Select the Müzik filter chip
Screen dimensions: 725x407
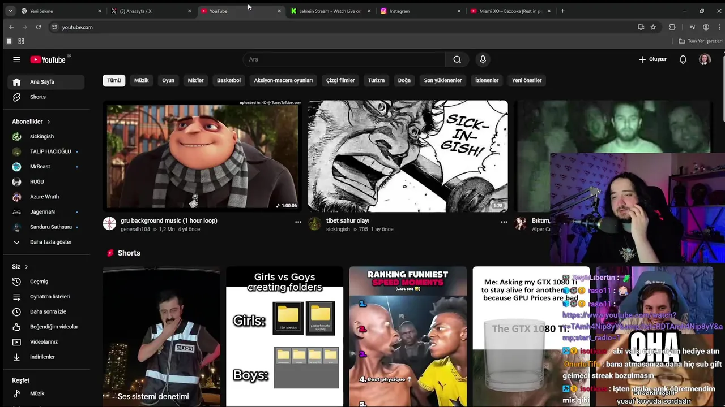tap(142, 80)
